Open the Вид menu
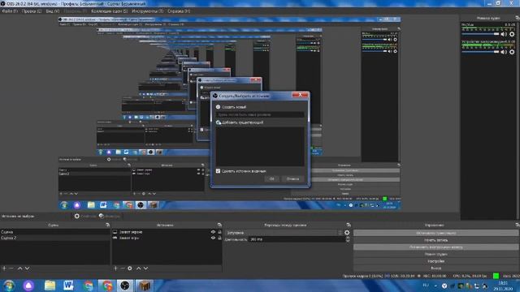Viewport: 520px width, 292px height. pyautogui.click(x=52, y=11)
